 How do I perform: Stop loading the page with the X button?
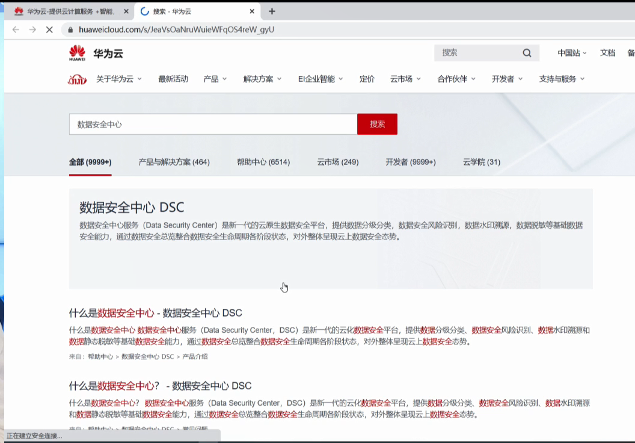[49, 29]
